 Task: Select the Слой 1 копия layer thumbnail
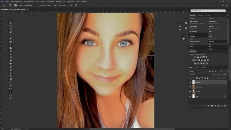pos(193,87)
